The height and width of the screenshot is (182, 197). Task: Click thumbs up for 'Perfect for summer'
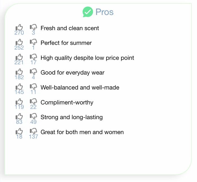(x=19, y=42)
